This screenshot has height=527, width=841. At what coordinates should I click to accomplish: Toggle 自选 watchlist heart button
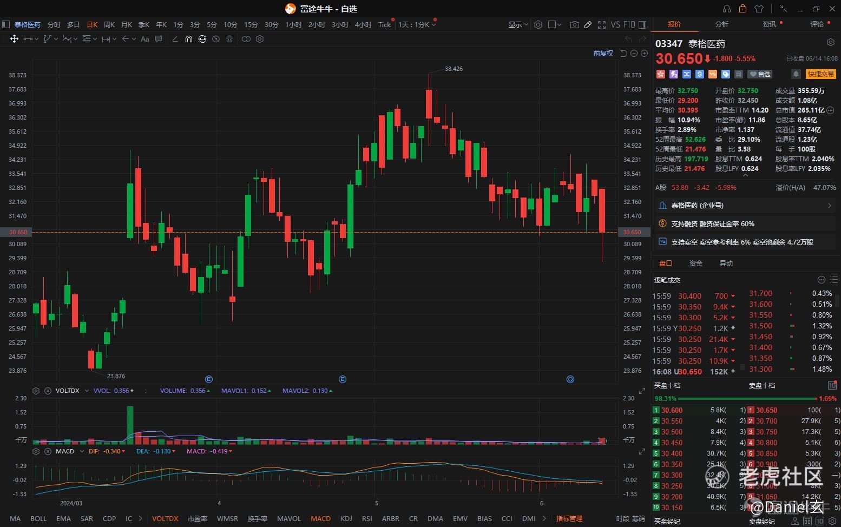760,74
